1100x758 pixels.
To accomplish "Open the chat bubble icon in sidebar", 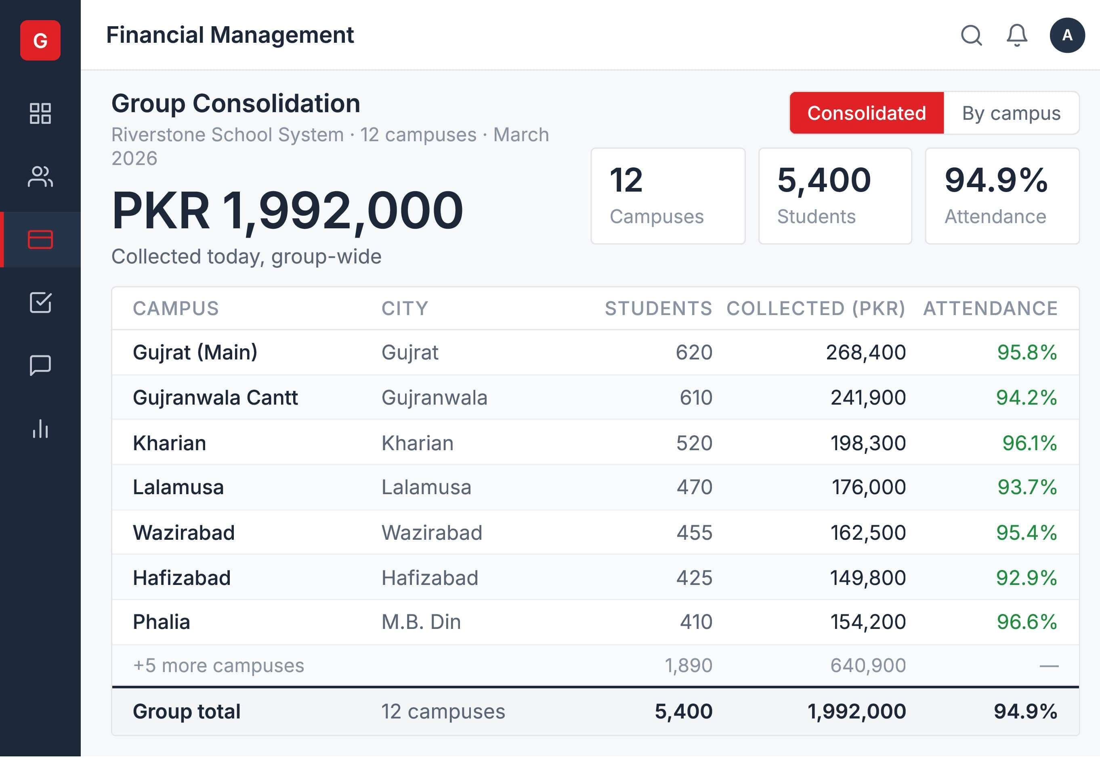I will 40,365.
